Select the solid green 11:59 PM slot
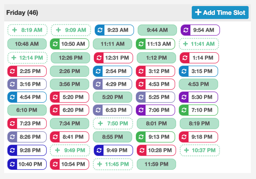Viewport: 256px width, 179px height. pos(157,164)
